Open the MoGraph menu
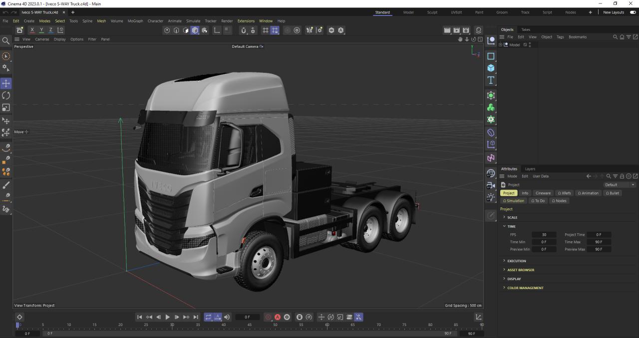The height and width of the screenshot is (338, 639). click(135, 21)
